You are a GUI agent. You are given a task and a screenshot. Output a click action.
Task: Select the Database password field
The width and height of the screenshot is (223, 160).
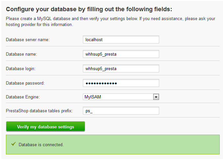tap(121, 83)
